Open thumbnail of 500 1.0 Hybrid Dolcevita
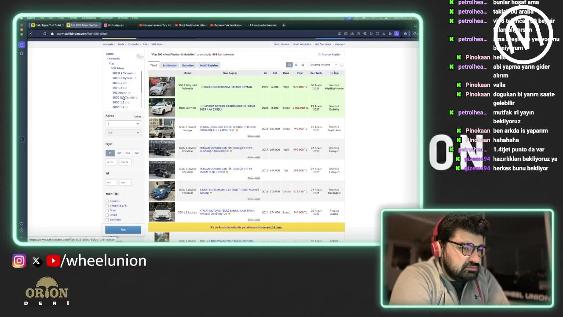The image size is (563, 317). pos(162,87)
